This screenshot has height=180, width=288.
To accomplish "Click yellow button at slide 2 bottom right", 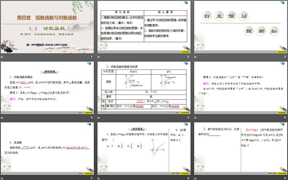I will pos(185,52).
